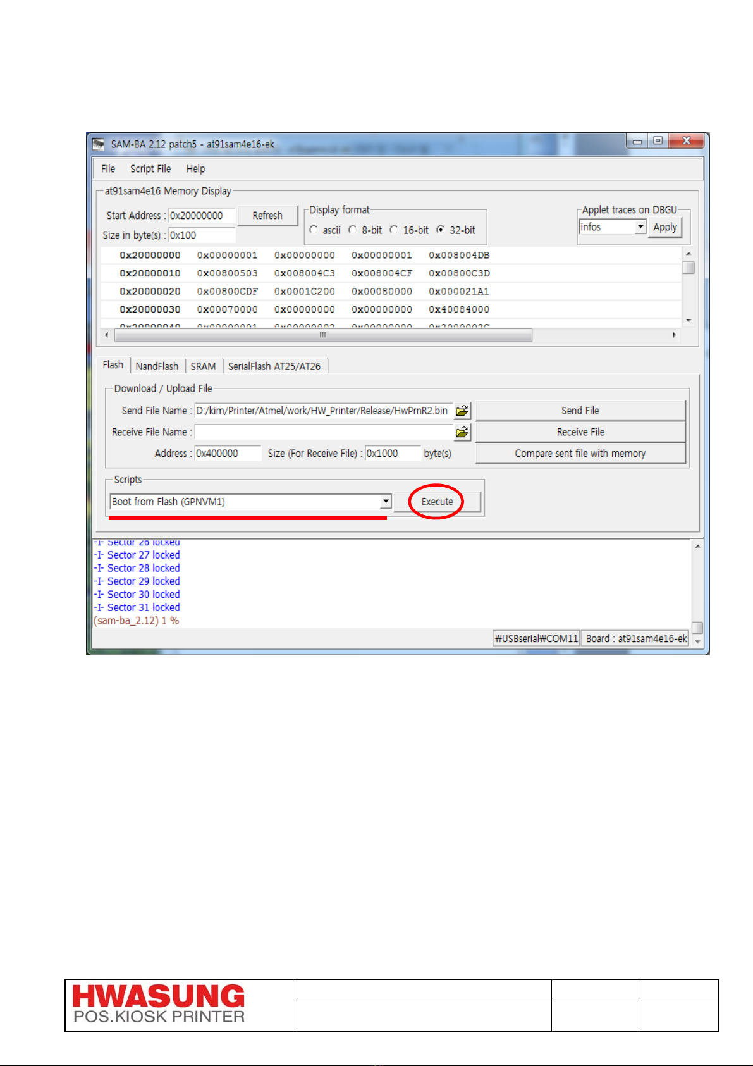Click log line Sector 30 locked
The image size is (753, 1066).
[137, 595]
